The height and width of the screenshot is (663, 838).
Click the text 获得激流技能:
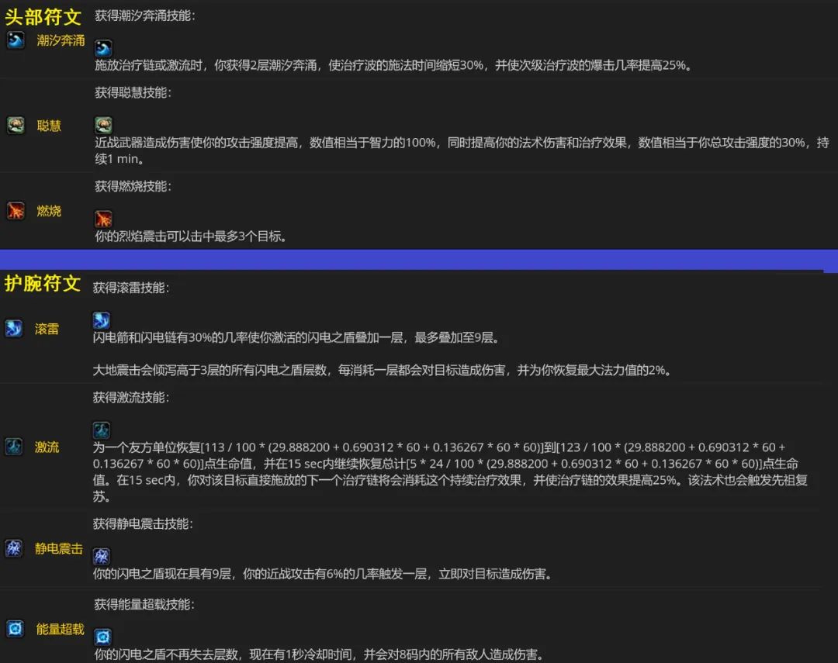(x=131, y=398)
